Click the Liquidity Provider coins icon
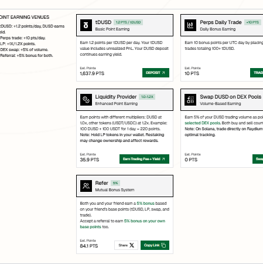The height and width of the screenshot is (264, 263). point(86,100)
